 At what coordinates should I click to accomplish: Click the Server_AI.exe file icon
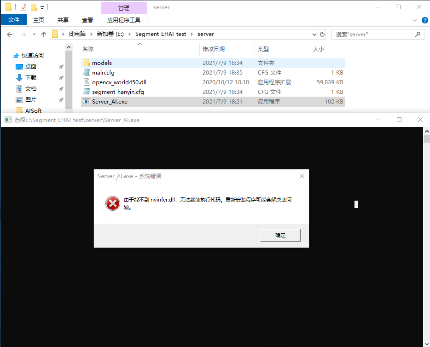87,102
